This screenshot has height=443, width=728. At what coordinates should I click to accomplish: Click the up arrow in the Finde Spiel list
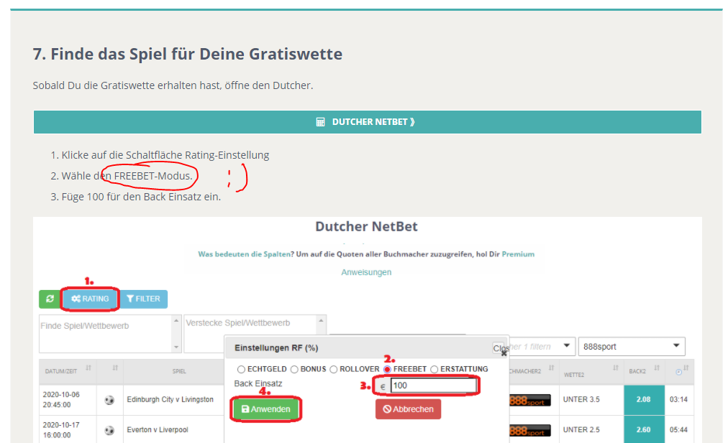click(x=176, y=321)
